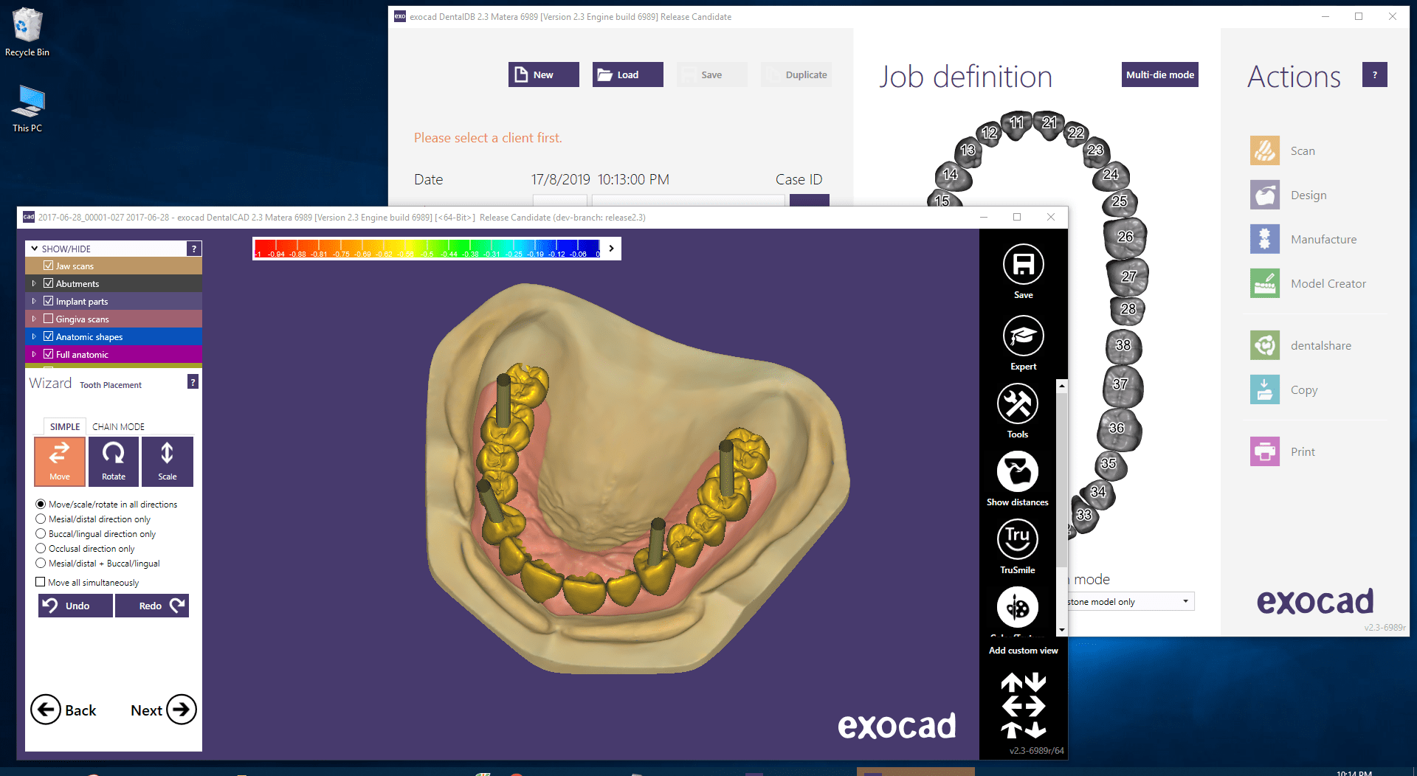Viewport: 1417px width, 776px height.
Task: Click the Undo button
Action: pyautogui.click(x=75, y=606)
